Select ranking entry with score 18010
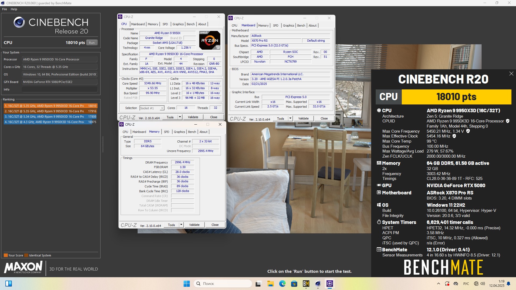The image size is (516, 290). (50, 106)
